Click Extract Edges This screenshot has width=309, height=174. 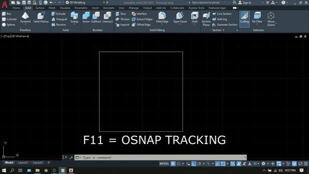(142, 19)
